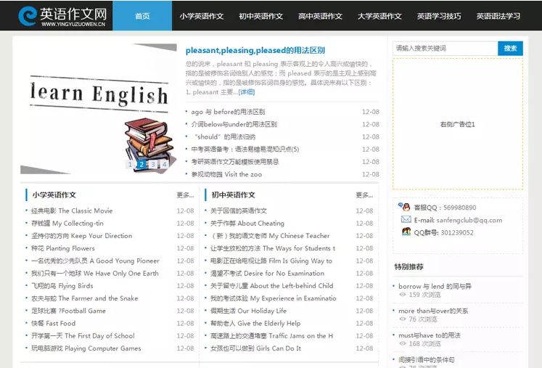Open A Good Young Pioneer essay

click(95, 261)
